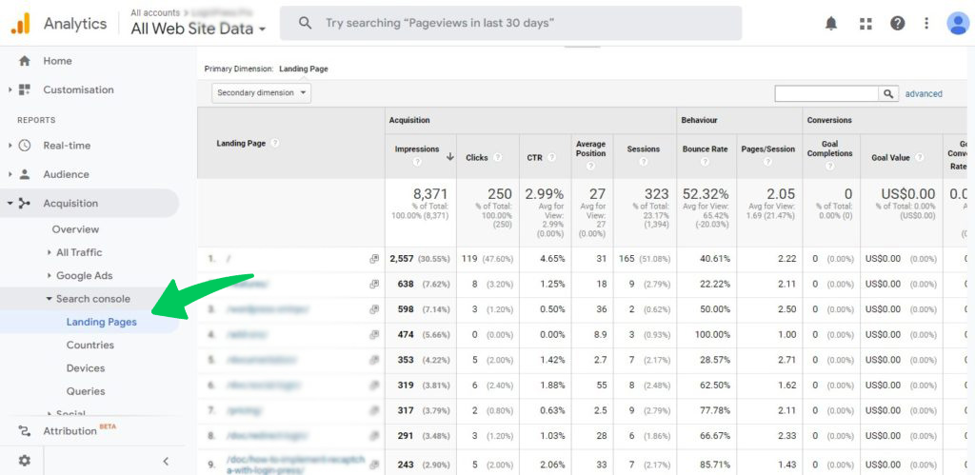The image size is (975, 475).
Task: Click the Google Analytics logo
Action: pos(21,24)
